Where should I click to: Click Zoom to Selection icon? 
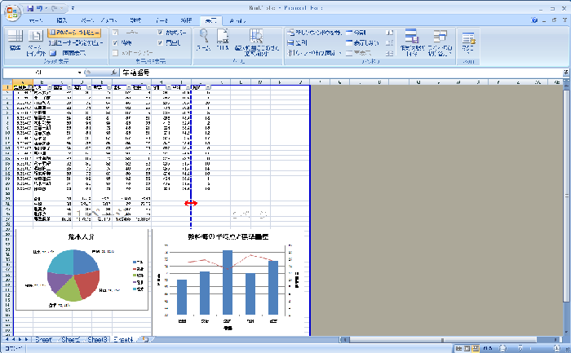(256, 39)
